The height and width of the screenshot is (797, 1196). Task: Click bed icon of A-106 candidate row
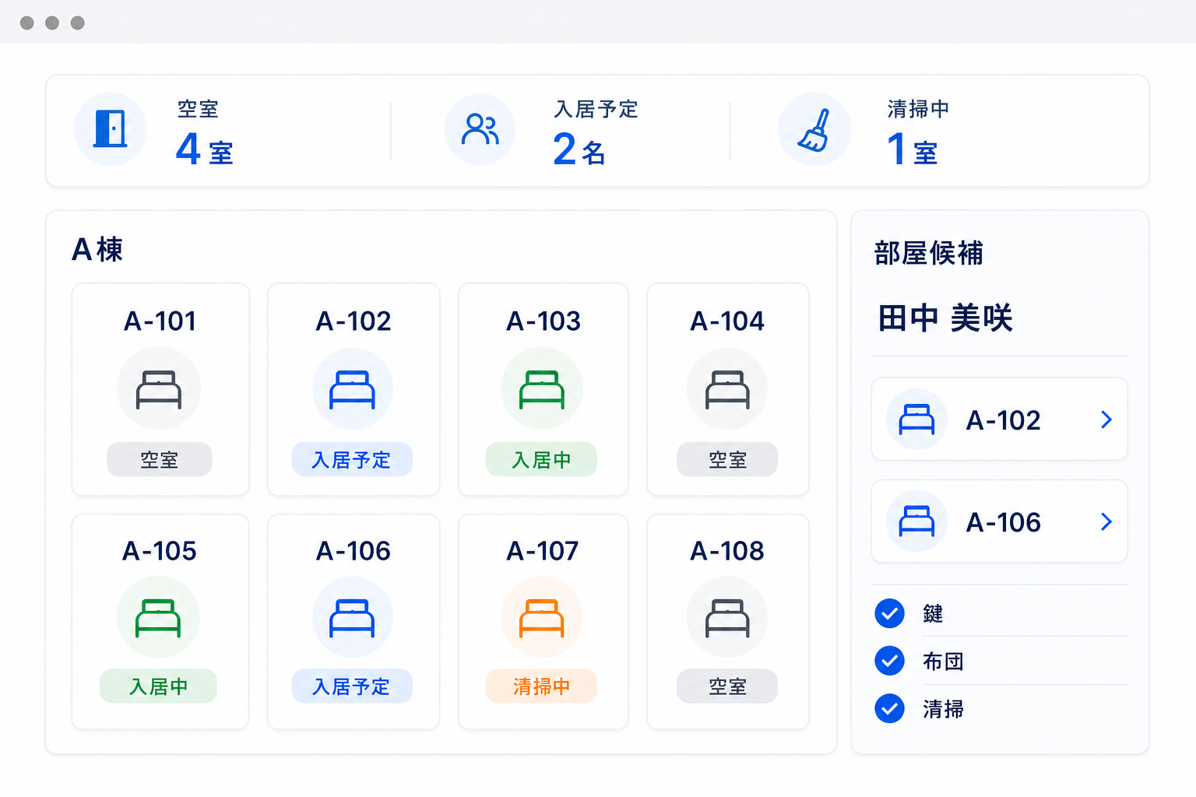pyautogui.click(x=916, y=521)
